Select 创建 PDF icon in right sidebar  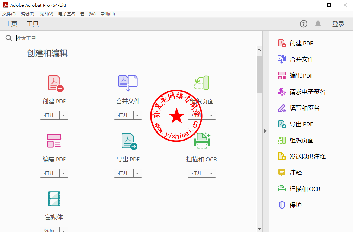pyautogui.click(x=282, y=43)
